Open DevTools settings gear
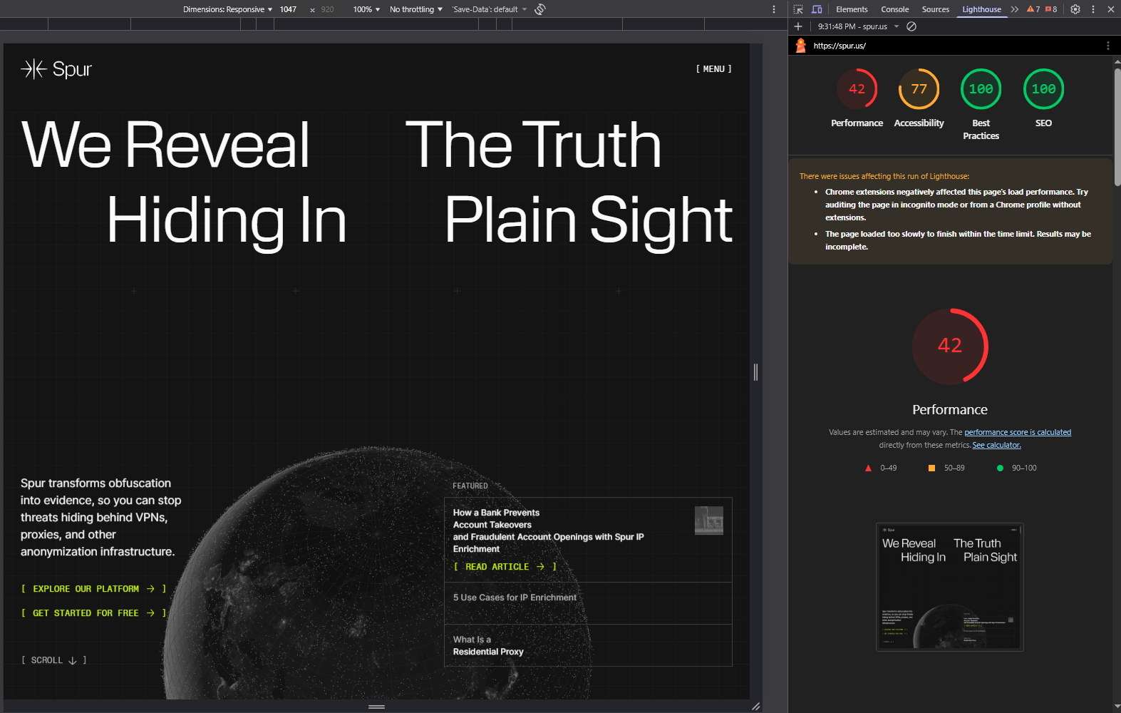 (x=1075, y=9)
